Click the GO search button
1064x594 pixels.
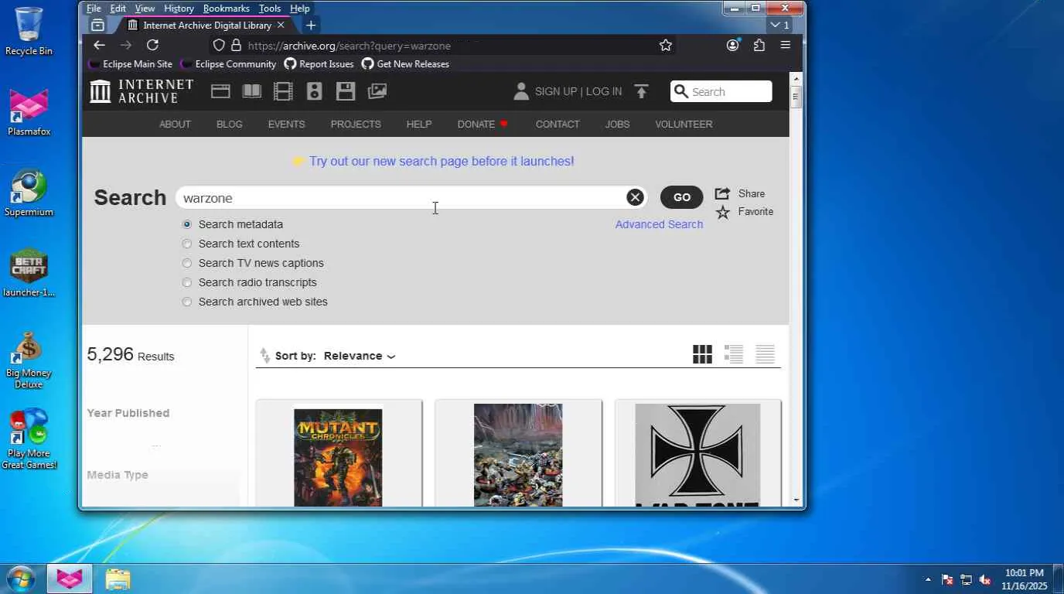[681, 197]
